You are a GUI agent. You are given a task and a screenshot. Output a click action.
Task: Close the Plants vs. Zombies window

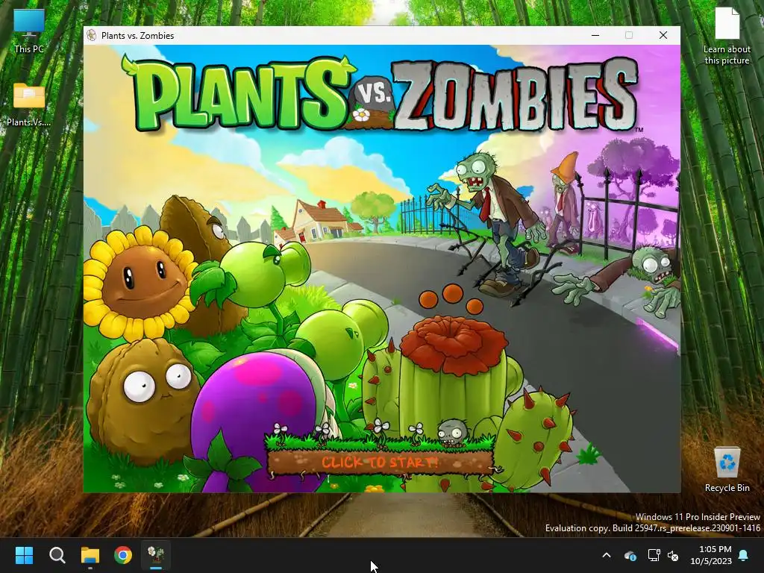click(x=663, y=35)
